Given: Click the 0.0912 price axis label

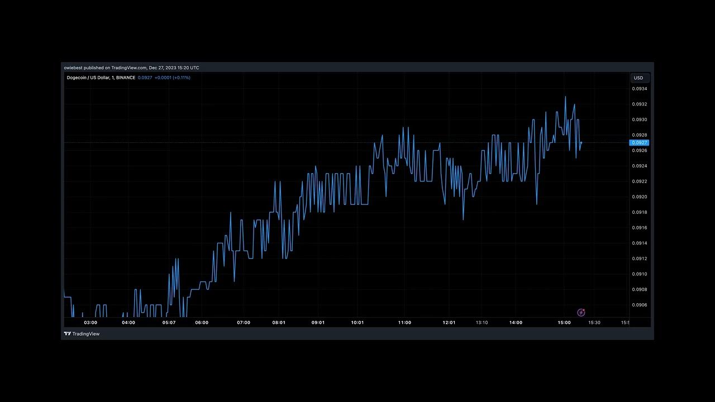Looking at the screenshot, I should click(640, 259).
